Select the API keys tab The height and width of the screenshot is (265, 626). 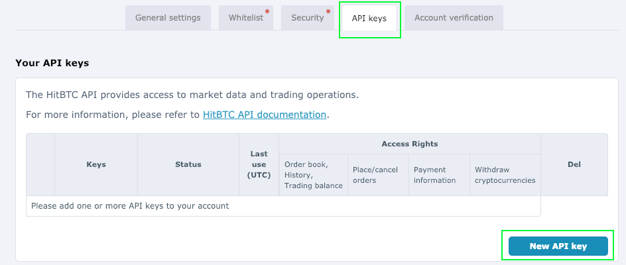click(369, 18)
